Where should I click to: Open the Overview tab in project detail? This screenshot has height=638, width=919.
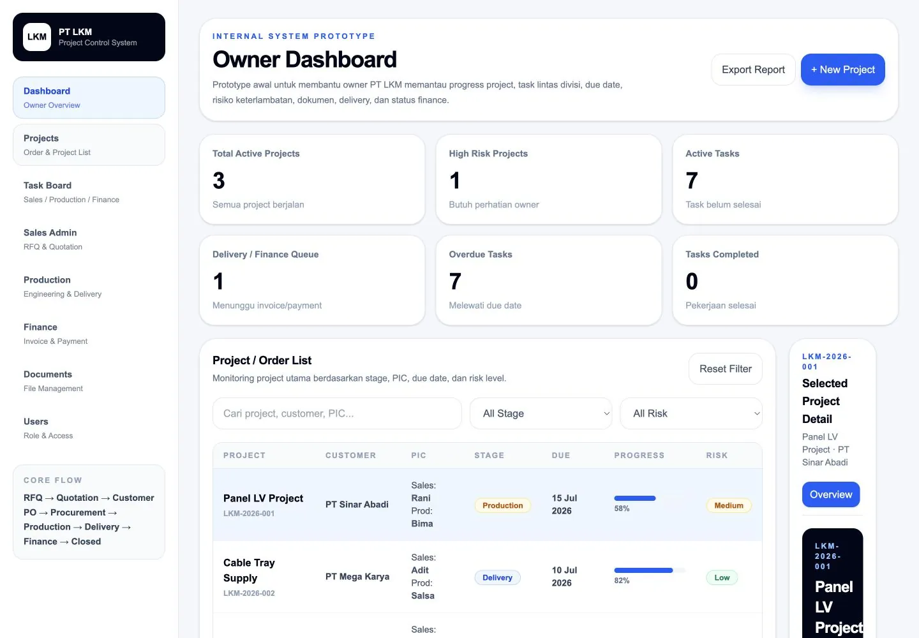[x=831, y=494]
